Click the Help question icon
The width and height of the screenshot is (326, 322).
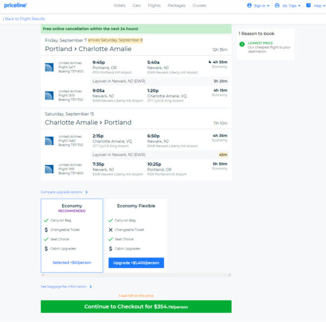click(309, 5)
